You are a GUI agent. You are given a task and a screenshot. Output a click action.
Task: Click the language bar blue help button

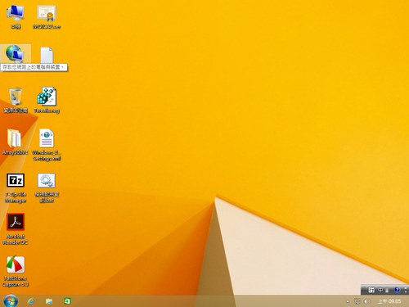(397, 290)
